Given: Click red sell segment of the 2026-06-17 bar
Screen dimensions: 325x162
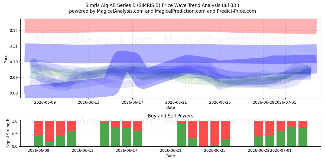Looking at the screenshot, I should (126, 124).
